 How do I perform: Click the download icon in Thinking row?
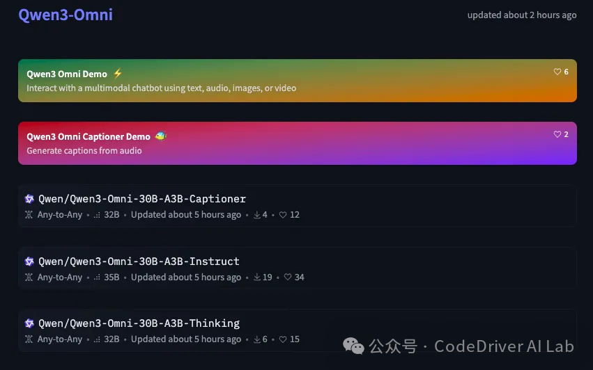pos(257,339)
